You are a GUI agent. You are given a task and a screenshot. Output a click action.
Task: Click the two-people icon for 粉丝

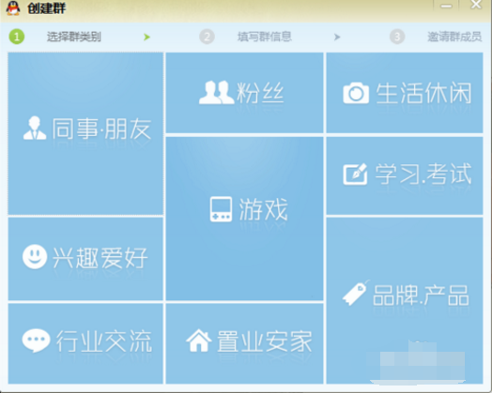point(217,93)
